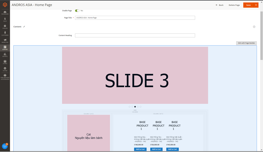Click the Delete Page button

[x=234, y=5]
